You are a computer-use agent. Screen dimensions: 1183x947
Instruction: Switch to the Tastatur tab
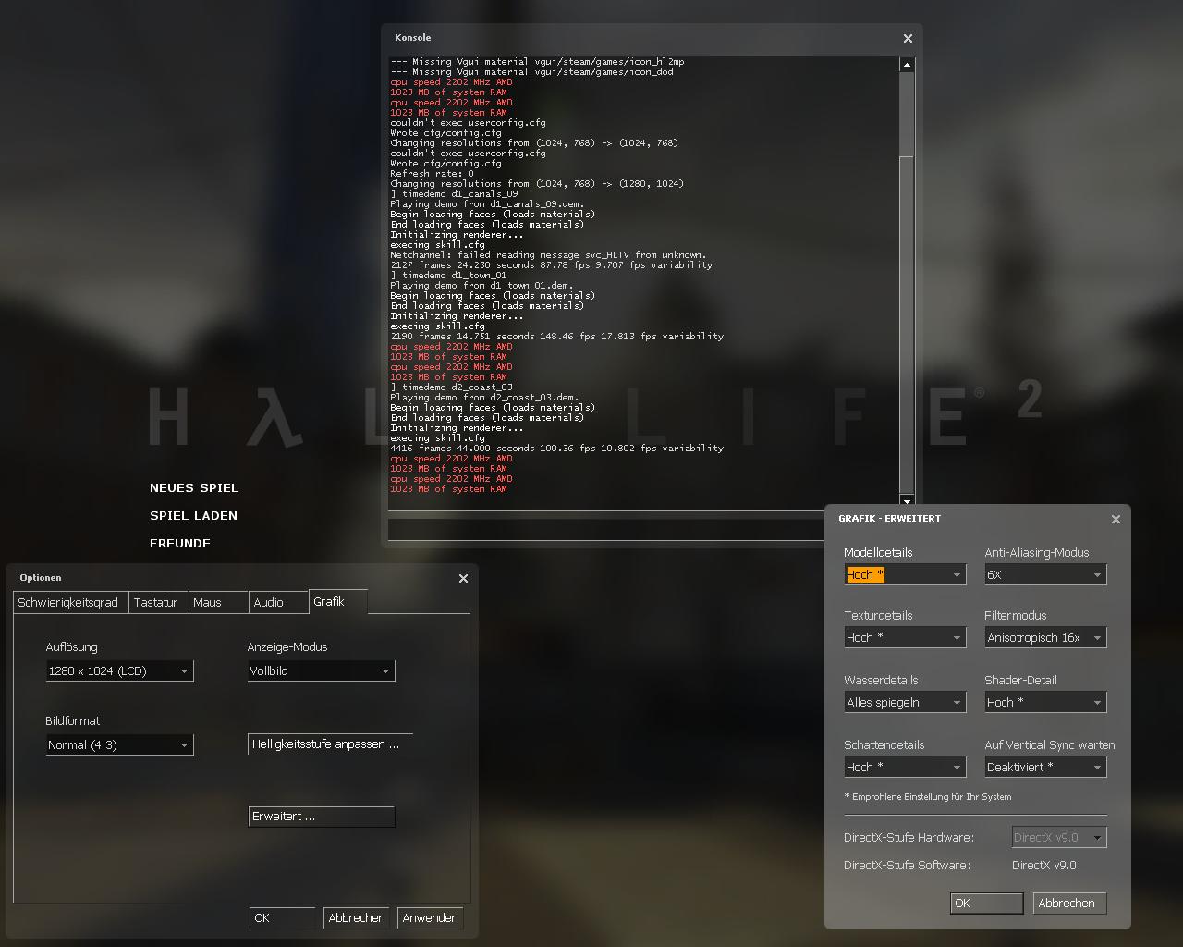[x=156, y=602]
